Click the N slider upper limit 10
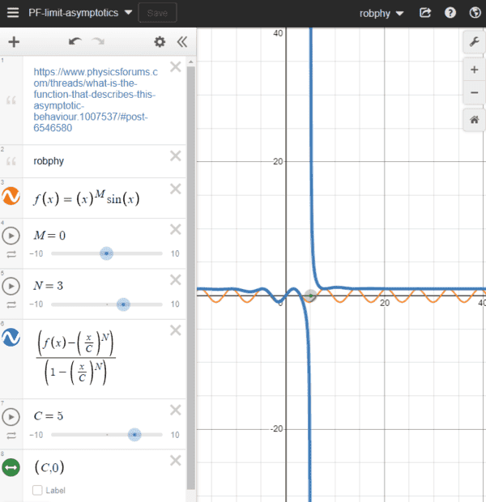This screenshot has width=486, height=502. point(175,304)
